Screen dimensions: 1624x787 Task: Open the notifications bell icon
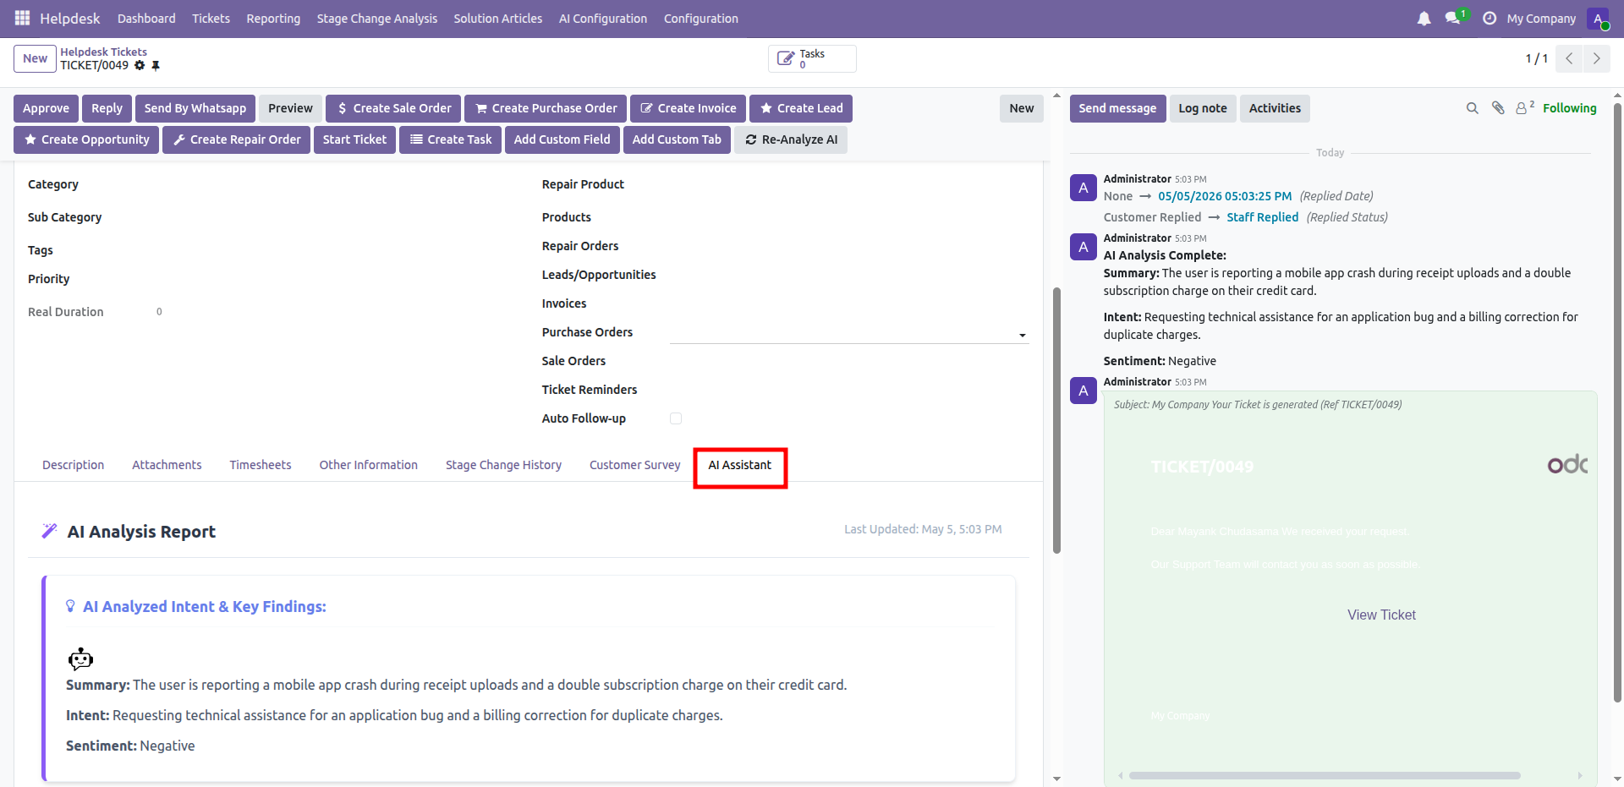pos(1424,19)
